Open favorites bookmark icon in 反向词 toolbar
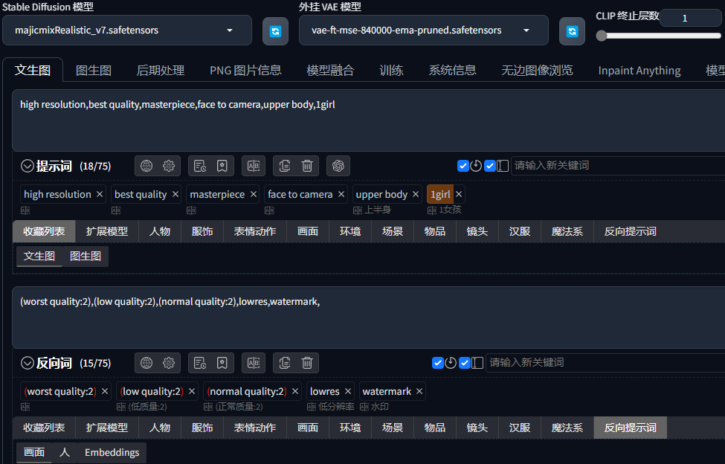This screenshot has width=725, height=464. pos(222,363)
